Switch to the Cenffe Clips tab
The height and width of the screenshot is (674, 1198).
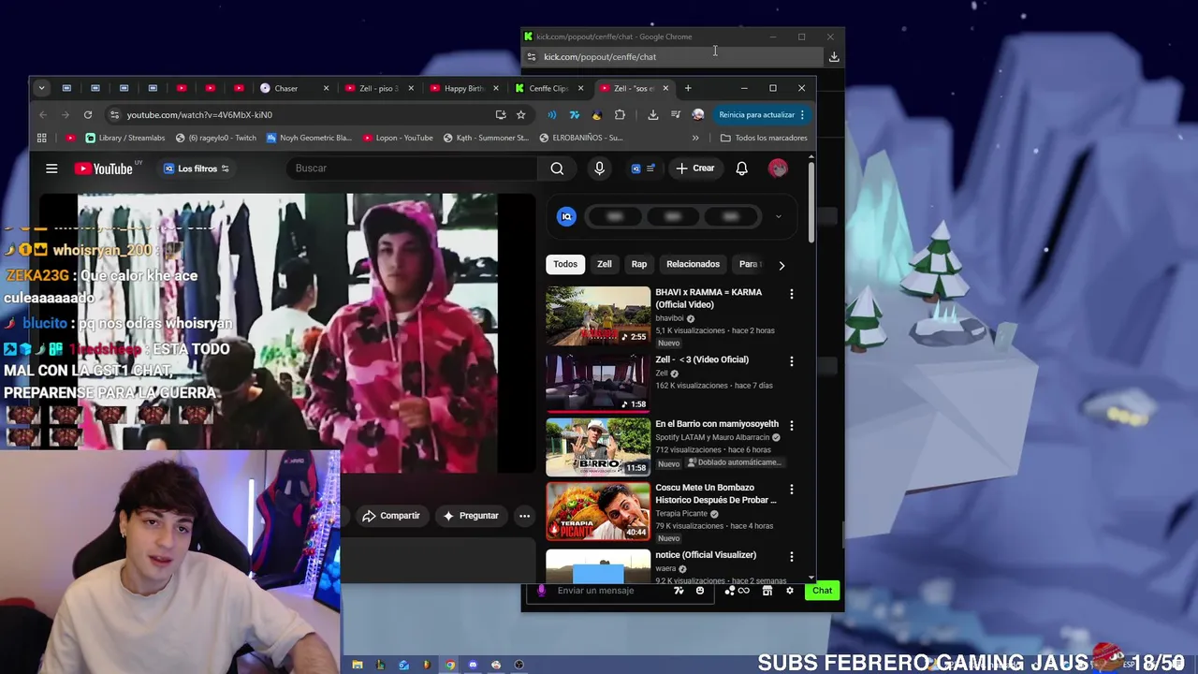coord(548,88)
